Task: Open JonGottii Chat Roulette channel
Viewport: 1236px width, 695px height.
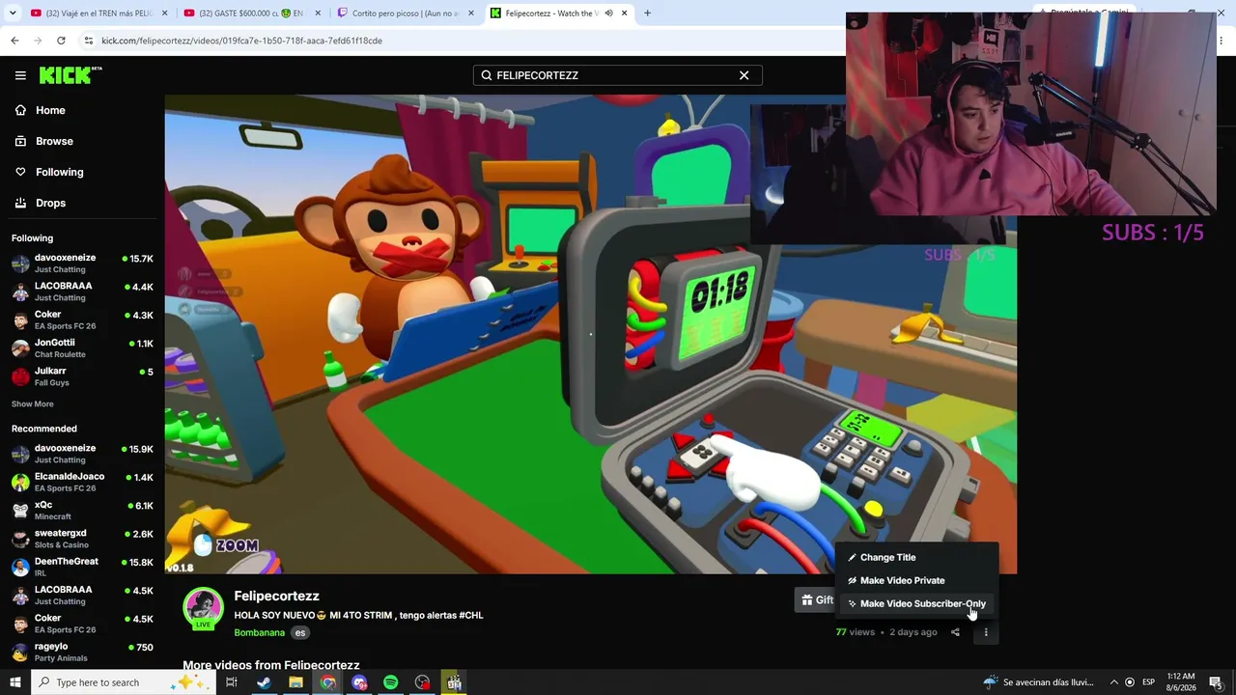Action: (82, 347)
